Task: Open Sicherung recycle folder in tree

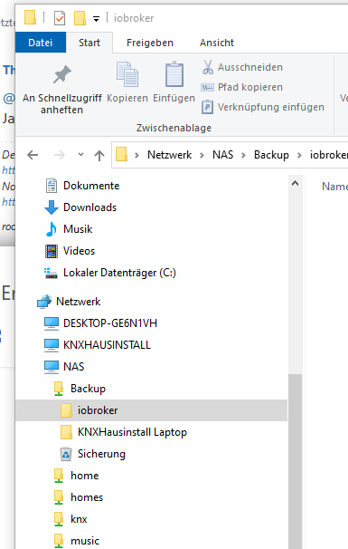Action: (x=101, y=454)
